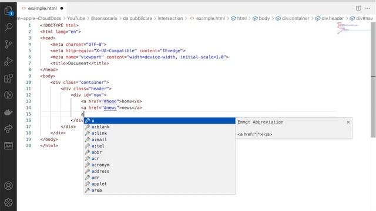
Task: Follow the #news href link
Action: [110, 108]
